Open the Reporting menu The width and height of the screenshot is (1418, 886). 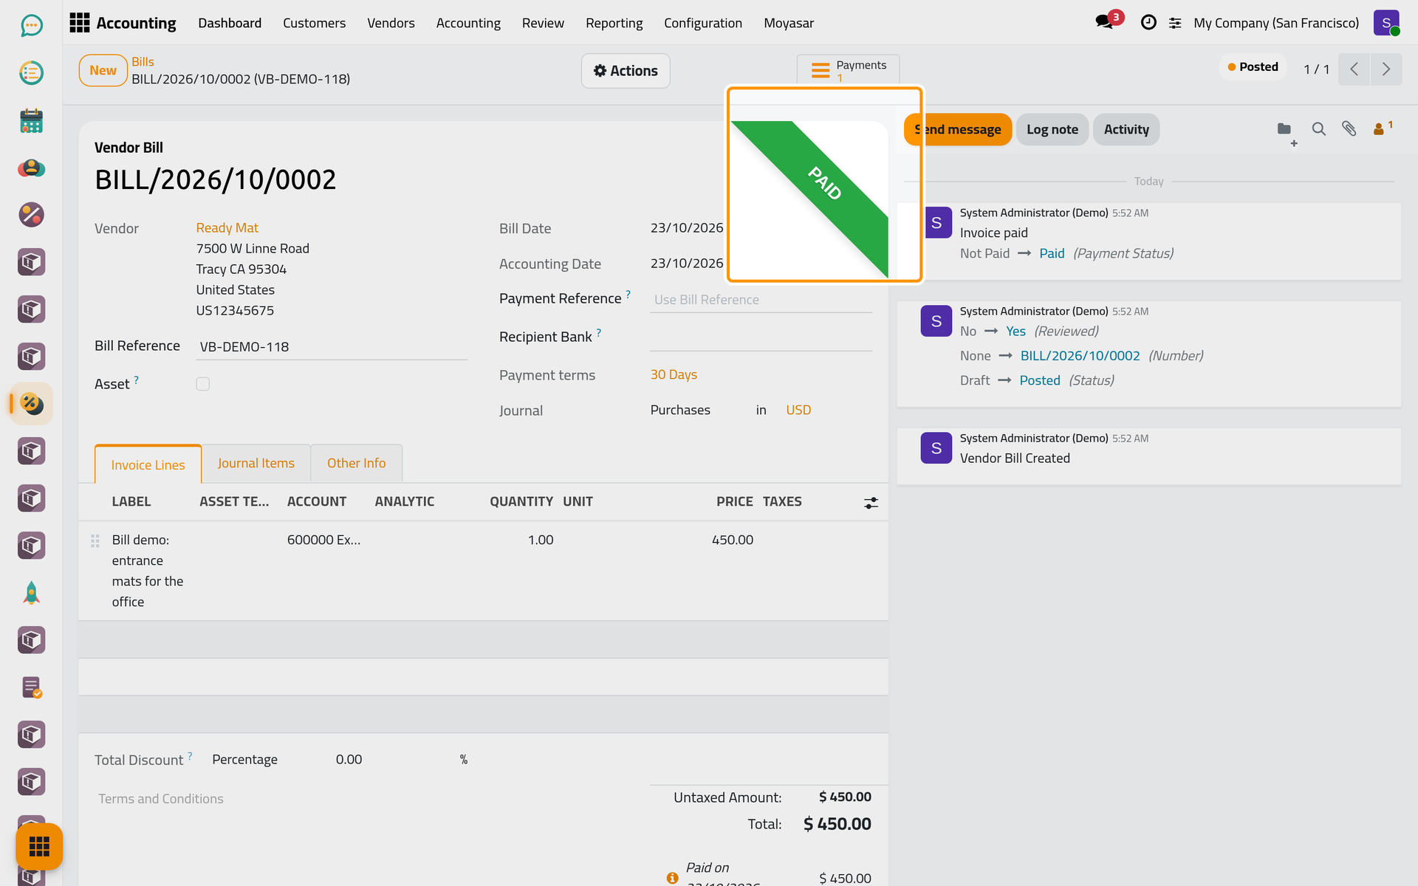coord(614,23)
